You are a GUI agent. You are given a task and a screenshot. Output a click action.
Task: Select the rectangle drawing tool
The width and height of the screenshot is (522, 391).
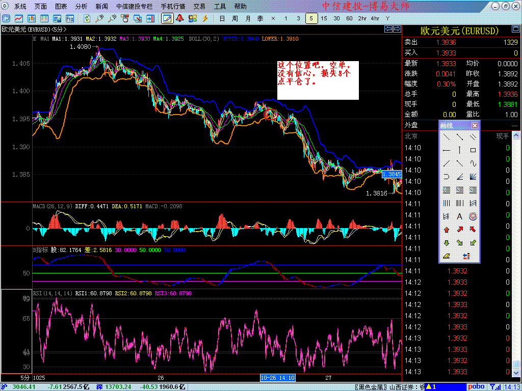473,150
